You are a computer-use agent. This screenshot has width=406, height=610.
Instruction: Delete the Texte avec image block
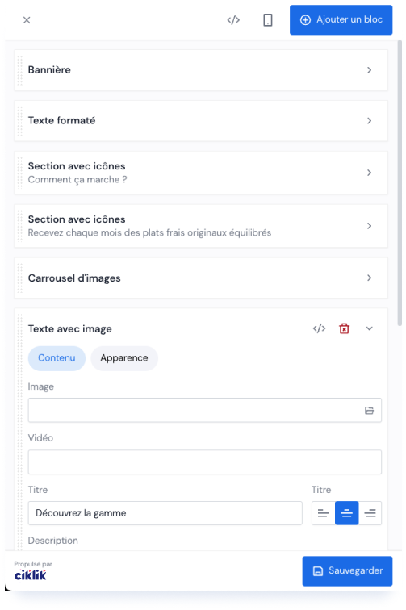[344, 328]
